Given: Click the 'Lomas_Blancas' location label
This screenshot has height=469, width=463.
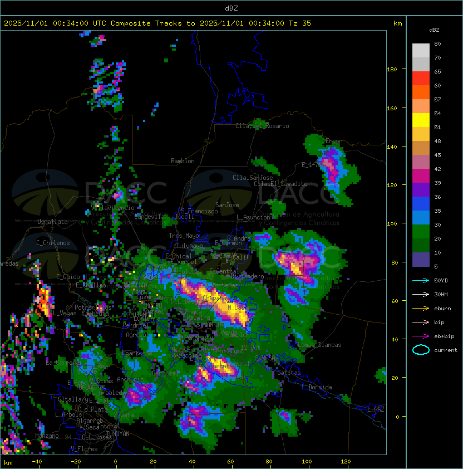Looking at the screenshot, I should coord(319,345).
